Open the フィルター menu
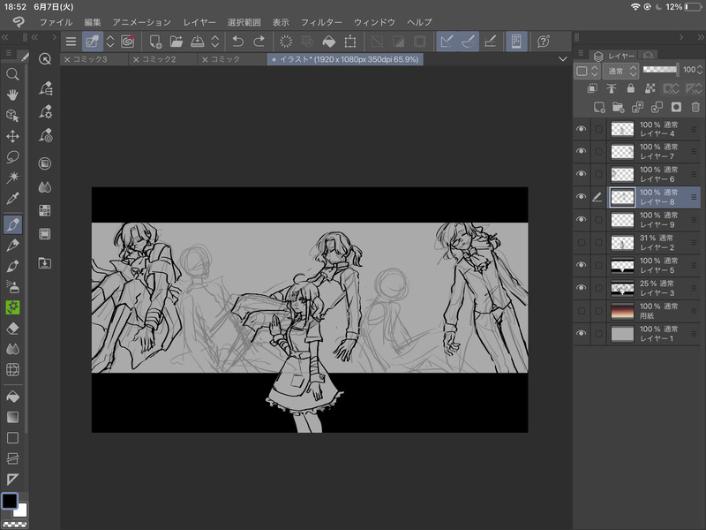This screenshot has height=530, width=706. (x=321, y=20)
